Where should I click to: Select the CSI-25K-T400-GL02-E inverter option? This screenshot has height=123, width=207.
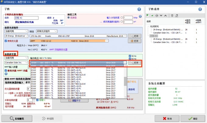click(x=77, y=84)
